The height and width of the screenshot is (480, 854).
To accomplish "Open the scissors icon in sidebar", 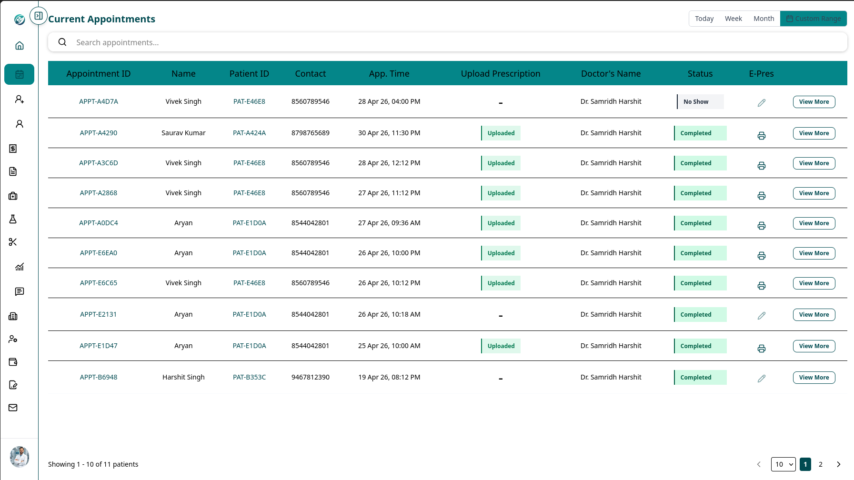I will tap(13, 242).
